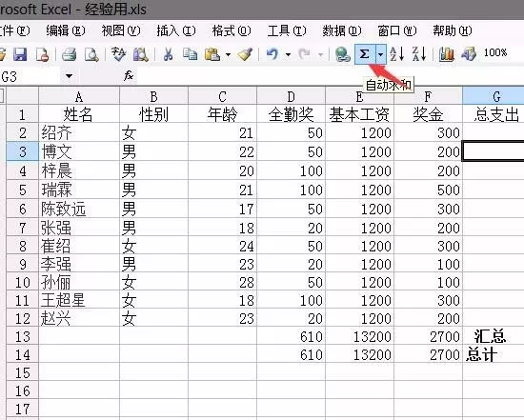
Task: Click the 总计 cell in row 14
Action: click(x=494, y=354)
